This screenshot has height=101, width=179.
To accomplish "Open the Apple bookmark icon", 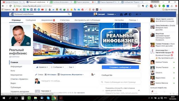I will pyautogui.click(x=13, y=10).
